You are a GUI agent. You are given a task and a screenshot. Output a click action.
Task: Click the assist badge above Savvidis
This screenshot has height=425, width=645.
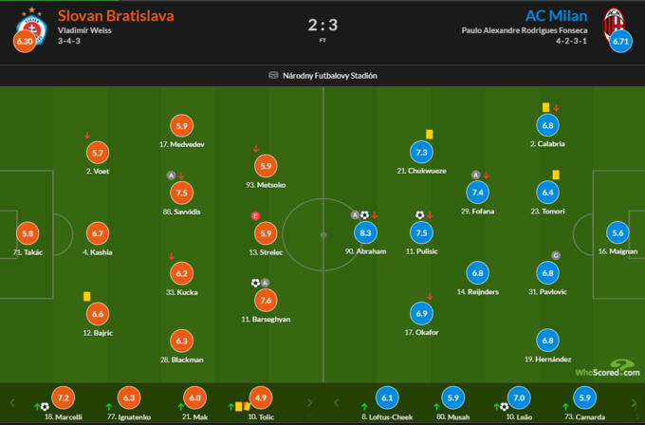[171, 176]
